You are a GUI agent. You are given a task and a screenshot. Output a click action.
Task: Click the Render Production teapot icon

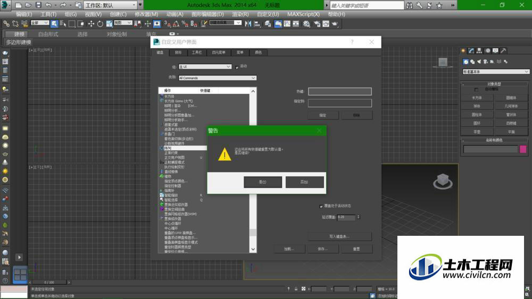click(335, 24)
